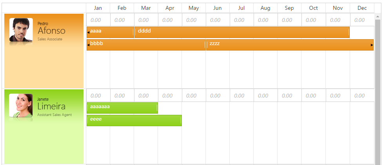Click the right arrow on the zzzz bar
This screenshot has width=383, height=165.
(x=372, y=45)
